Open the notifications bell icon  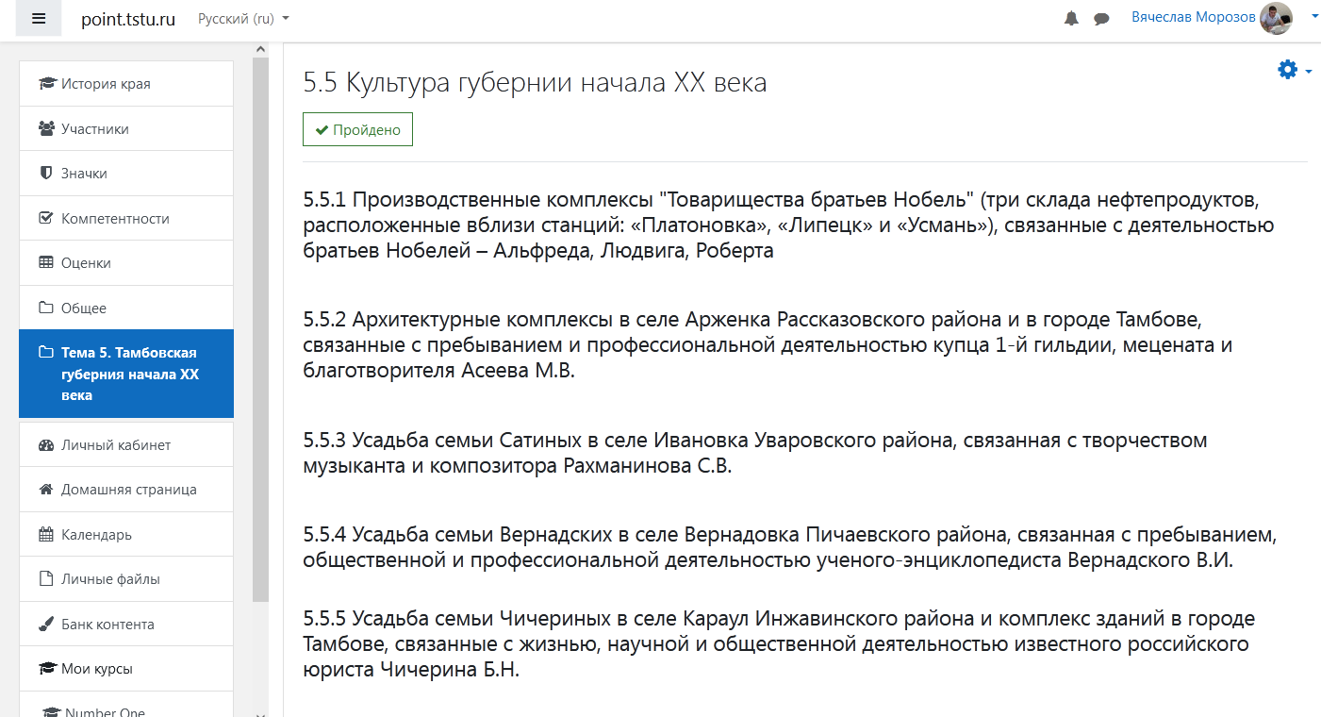[1071, 19]
